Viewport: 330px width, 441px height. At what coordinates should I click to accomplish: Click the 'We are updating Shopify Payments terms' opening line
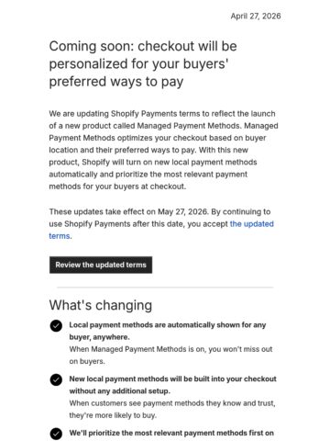pyautogui.click(x=162, y=114)
